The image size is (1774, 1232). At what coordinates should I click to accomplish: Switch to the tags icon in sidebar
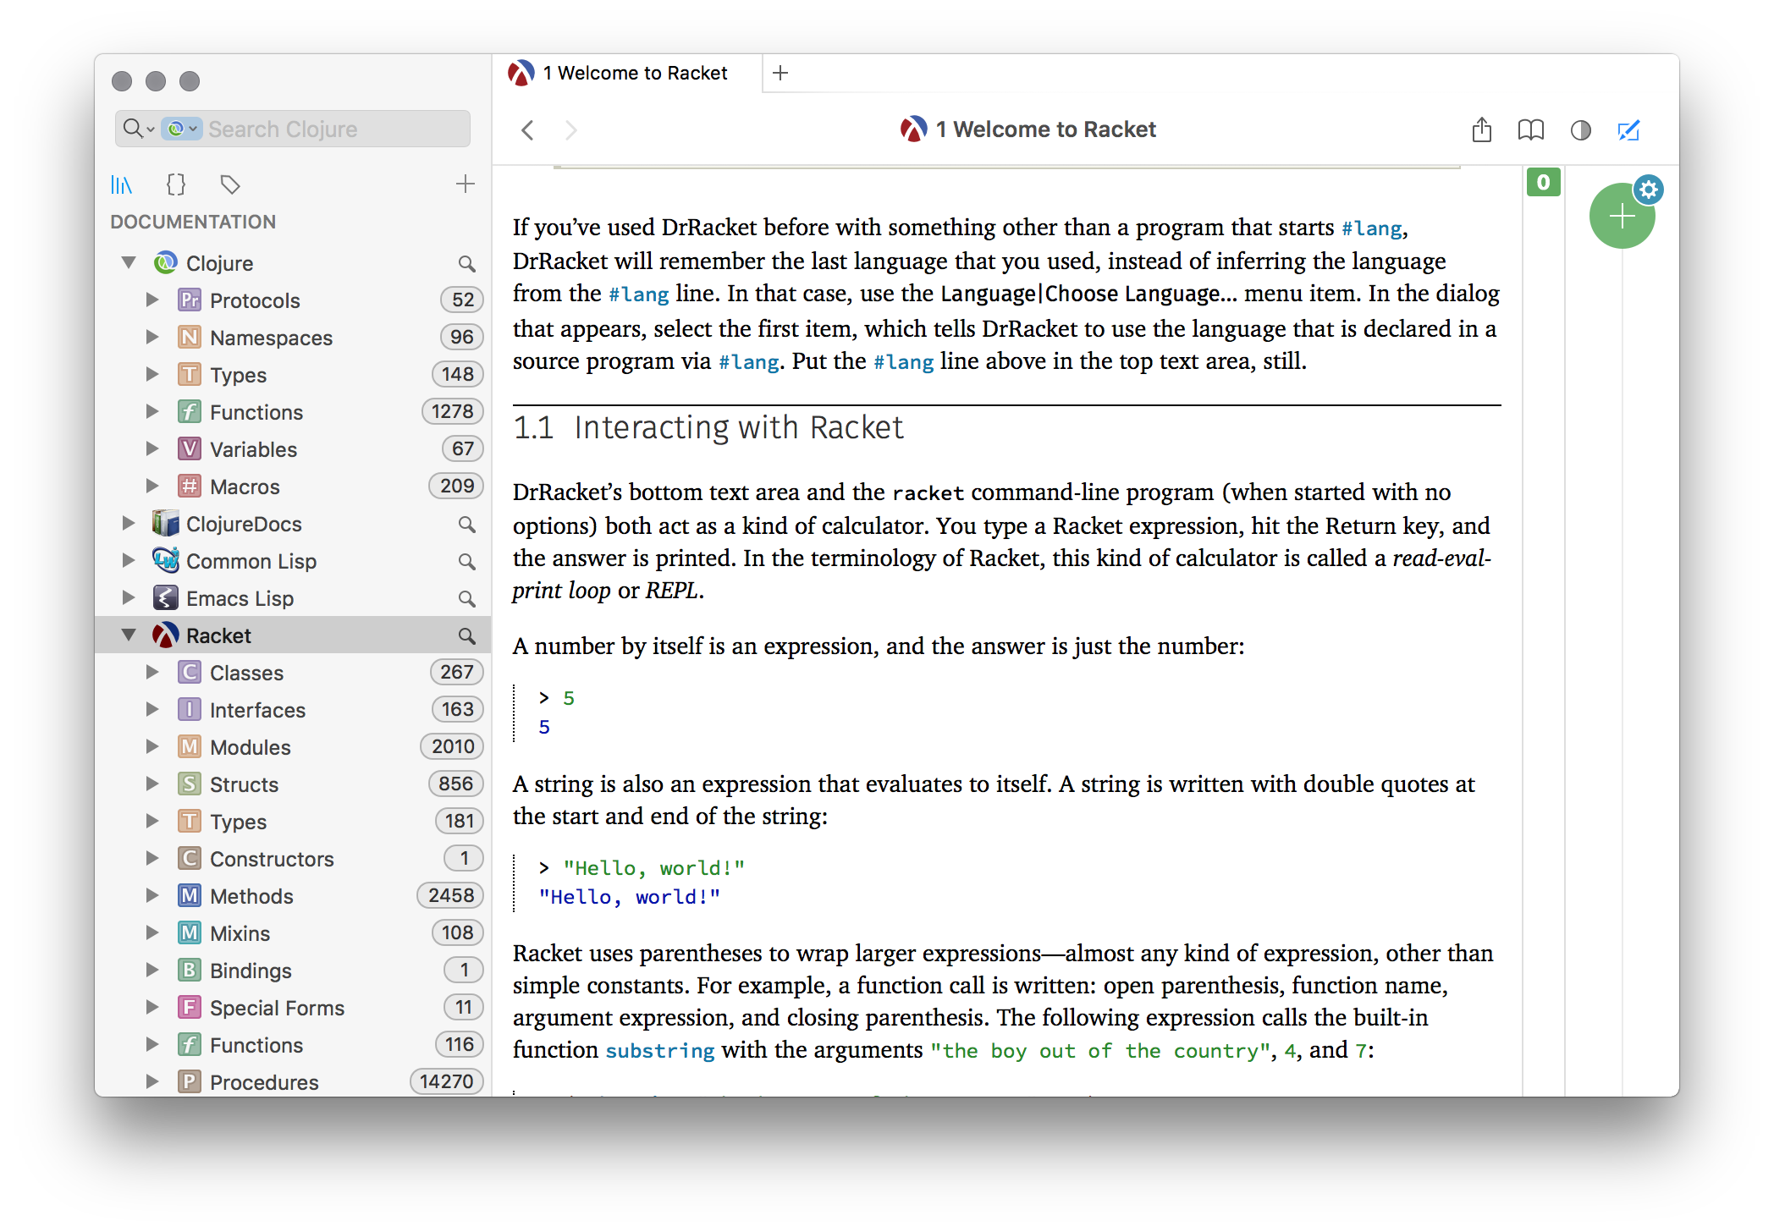[x=230, y=184]
